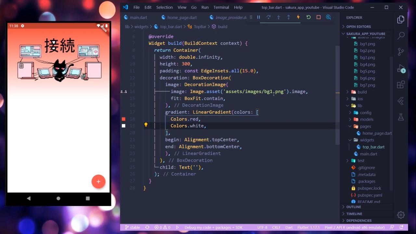This screenshot has height=234, width=416.
Task: Click the UTF-8 encoding indicator
Action: tap(262, 227)
